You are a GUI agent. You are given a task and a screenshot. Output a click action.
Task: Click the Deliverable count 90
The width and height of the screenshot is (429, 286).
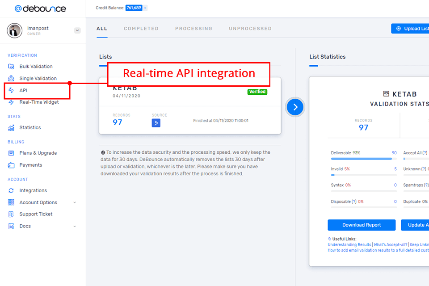pyautogui.click(x=394, y=153)
